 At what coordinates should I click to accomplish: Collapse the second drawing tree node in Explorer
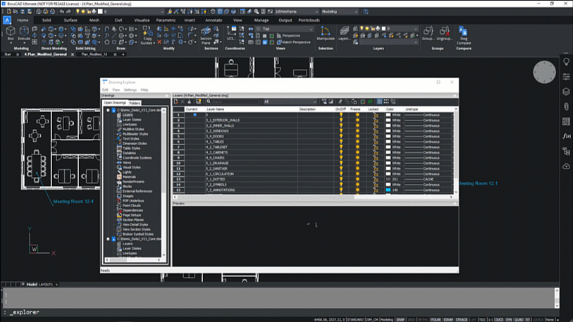pyautogui.click(x=108, y=239)
